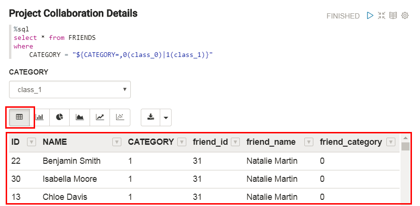Viewport: 420px width, 206px height.
Task: Switch to table view
Action: click(19, 117)
